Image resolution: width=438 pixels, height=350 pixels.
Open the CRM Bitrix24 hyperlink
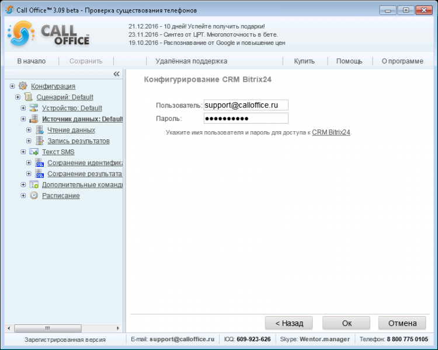(x=331, y=132)
